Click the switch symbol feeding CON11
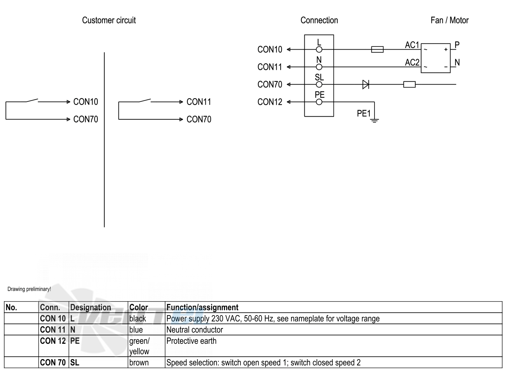 pos(145,101)
